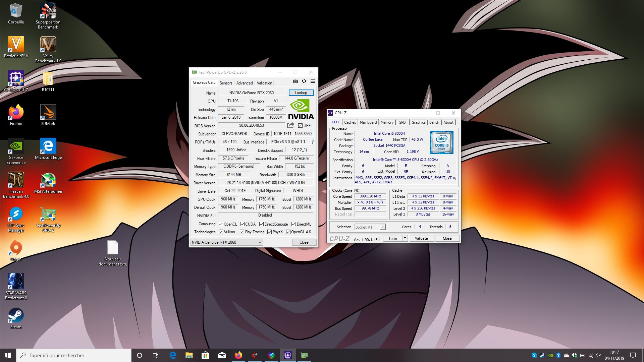
Task: Click the Lookup button in GPU-Z
Action: 301,93
